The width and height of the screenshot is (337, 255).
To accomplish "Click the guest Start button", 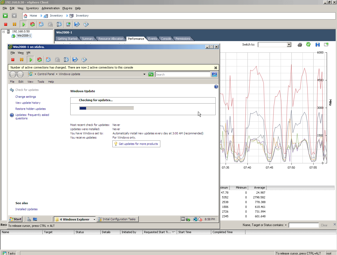I will (x=16, y=219).
